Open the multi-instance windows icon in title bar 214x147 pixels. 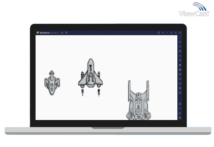[x=66, y=33]
